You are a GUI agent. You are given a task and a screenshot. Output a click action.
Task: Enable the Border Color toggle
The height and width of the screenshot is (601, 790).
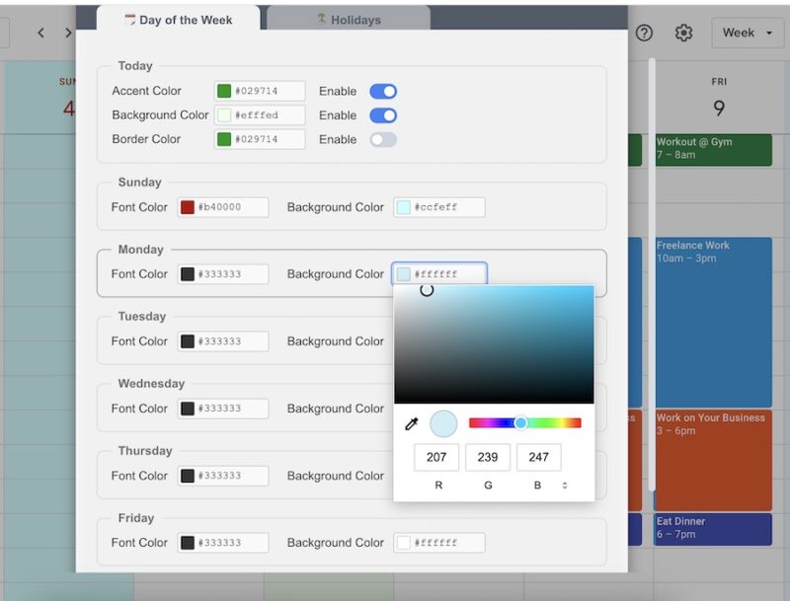[x=381, y=139]
